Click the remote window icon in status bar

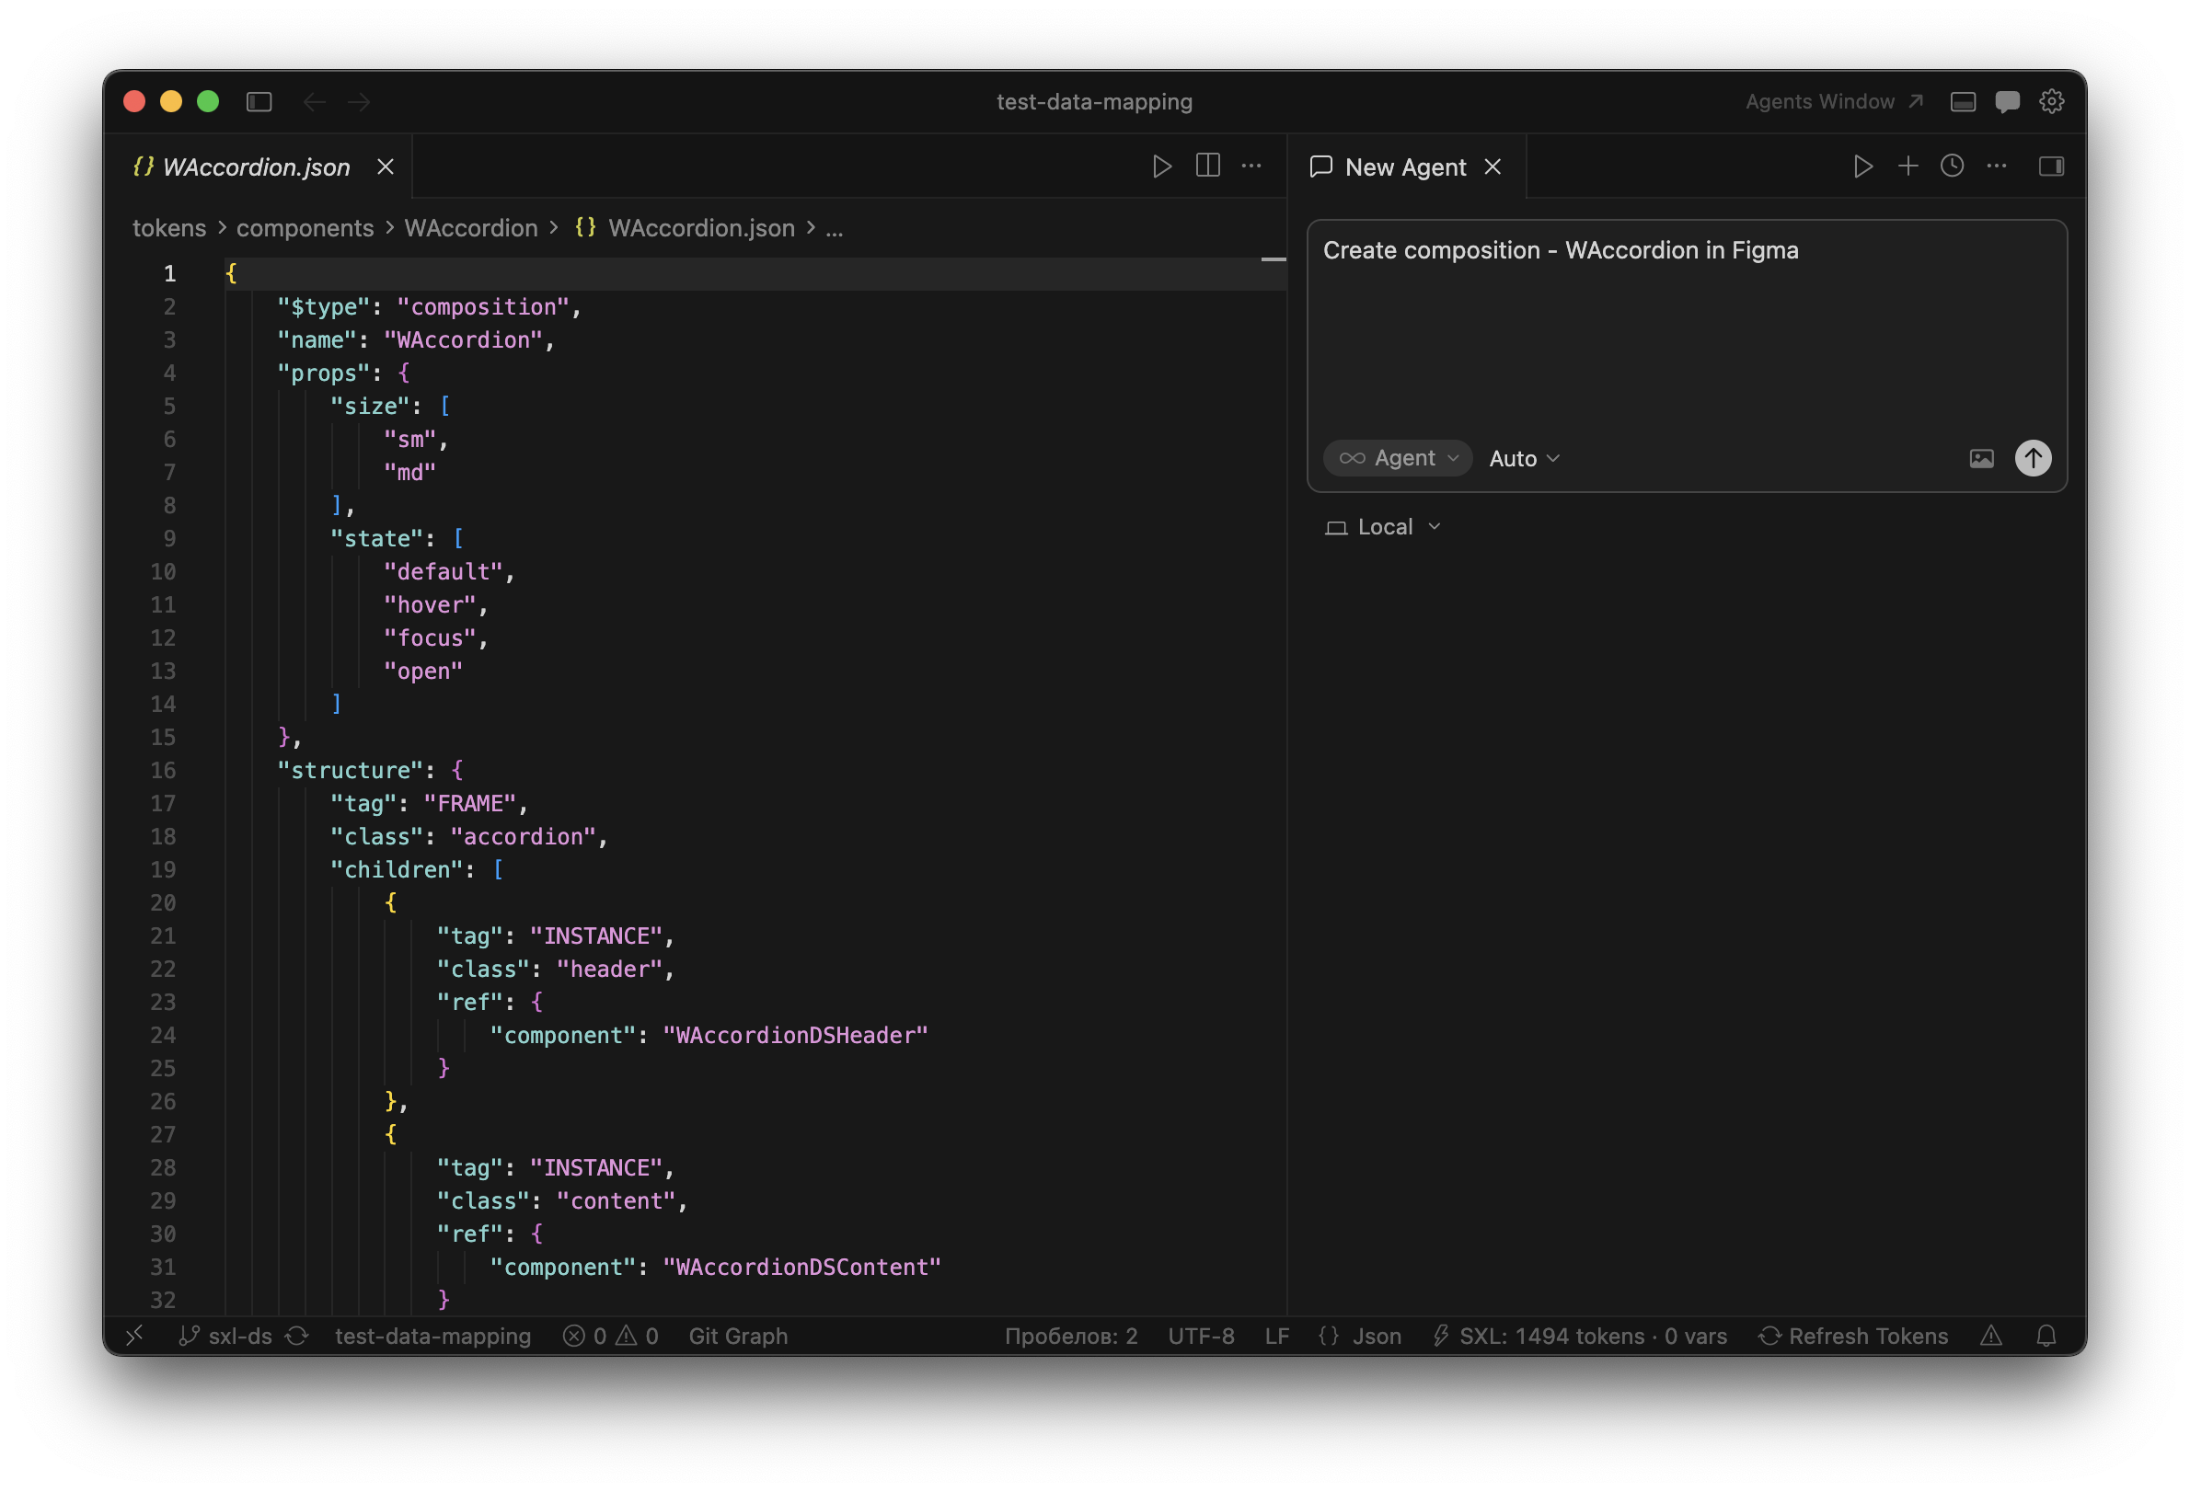coord(134,1334)
